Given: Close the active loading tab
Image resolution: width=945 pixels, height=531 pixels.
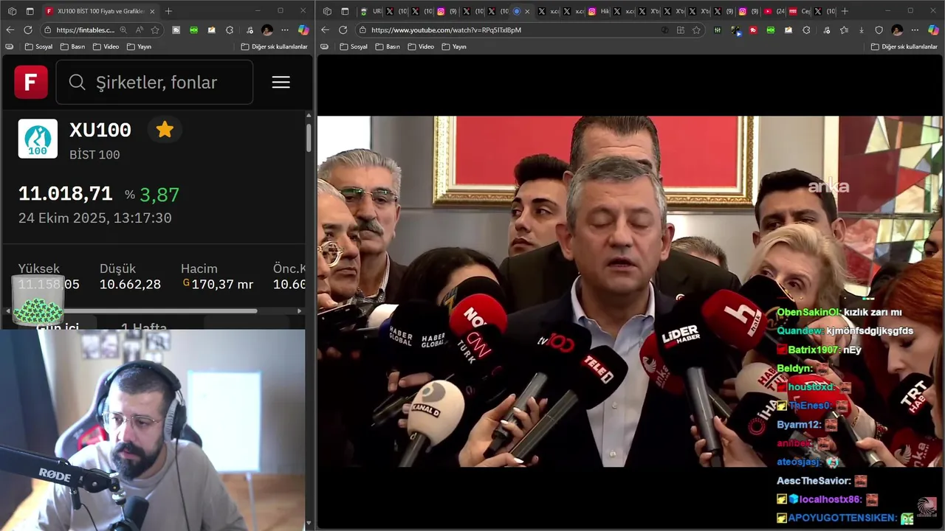Looking at the screenshot, I should (527, 11).
